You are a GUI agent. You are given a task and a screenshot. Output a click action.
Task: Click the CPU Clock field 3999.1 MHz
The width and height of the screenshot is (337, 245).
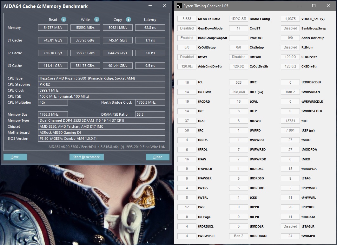[x=102, y=90]
